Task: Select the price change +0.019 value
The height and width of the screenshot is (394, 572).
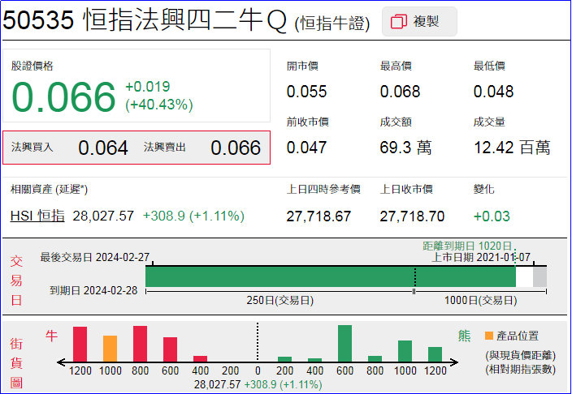Action: (147, 86)
